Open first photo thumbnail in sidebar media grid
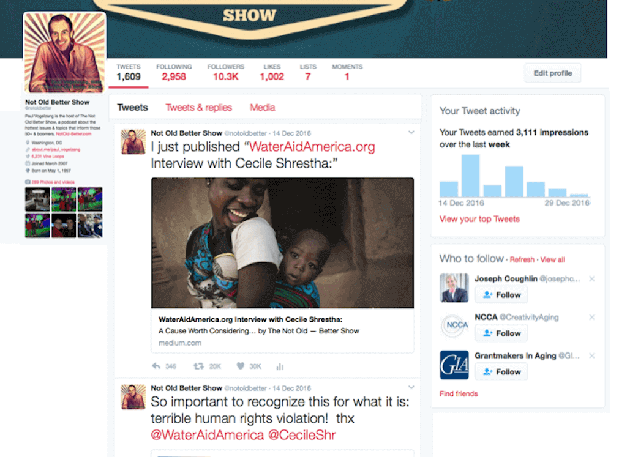Screen dimensions: 619x457 click(37, 199)
